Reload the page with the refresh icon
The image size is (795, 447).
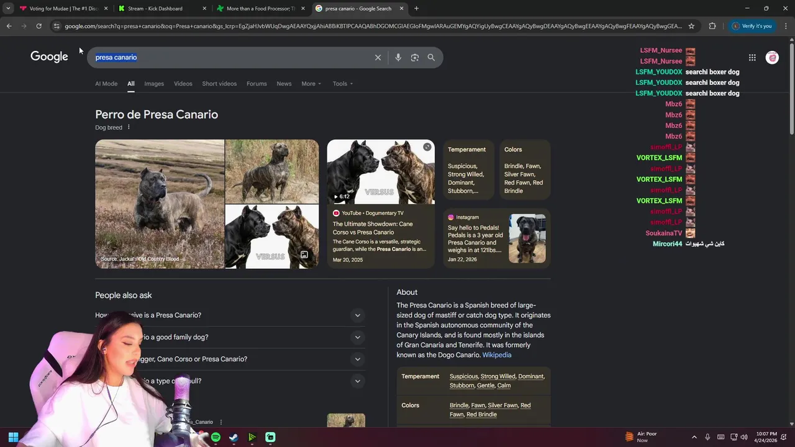tap(39, 26)
